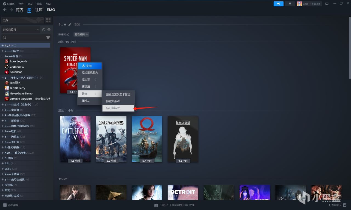
Task: Open the emo account avatar
Action: pos(299,4)
